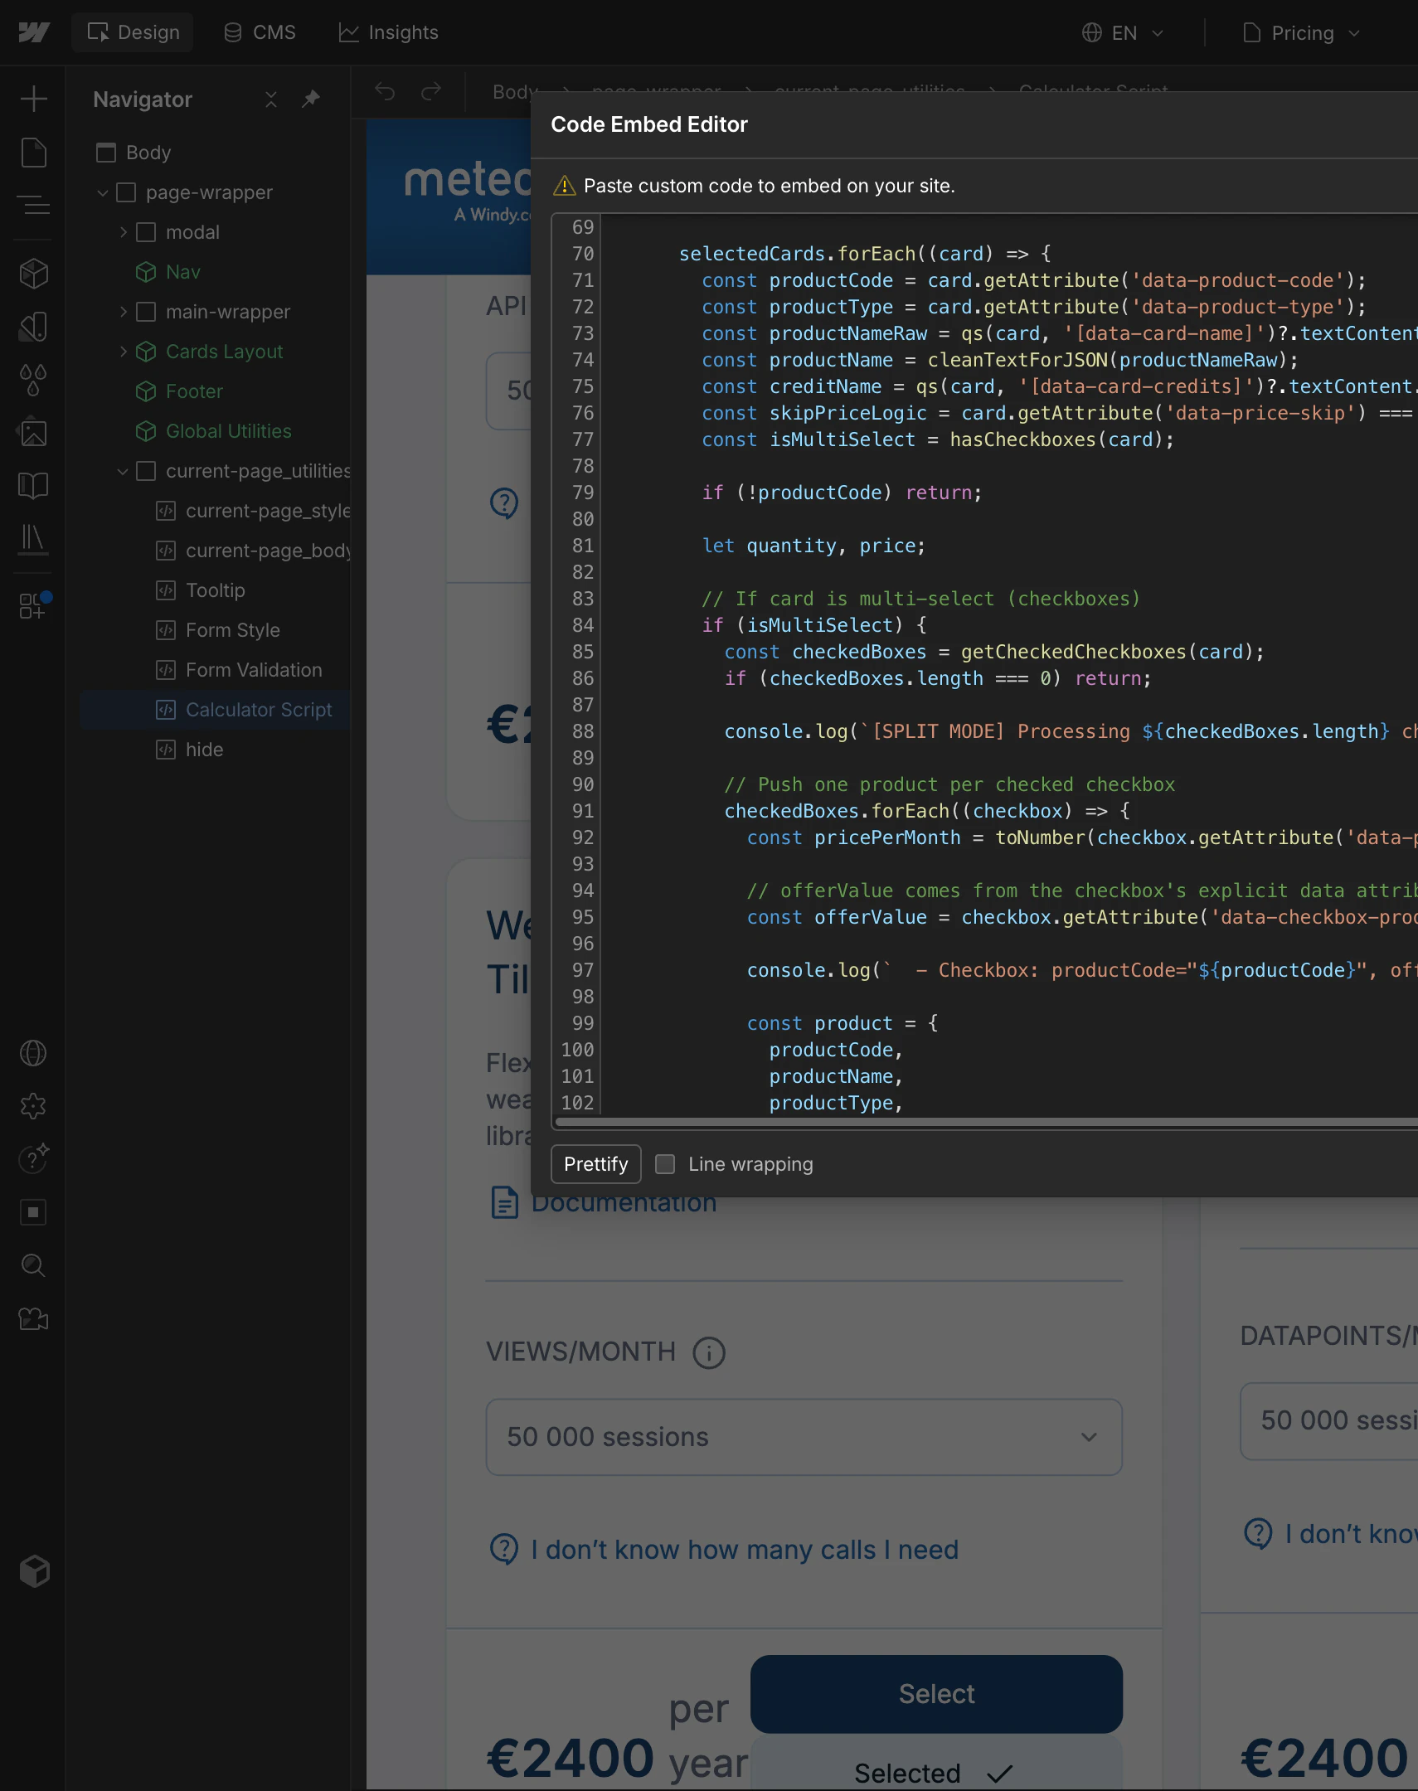Open the Apps icon with blue dot
Image resolution: width=1418 pixels, height=1791 pixels.
tap(34, 605)
